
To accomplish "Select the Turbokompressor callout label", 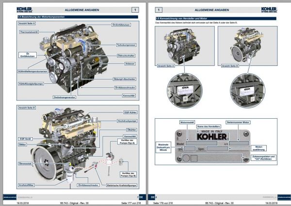I will tap(127, 45).
